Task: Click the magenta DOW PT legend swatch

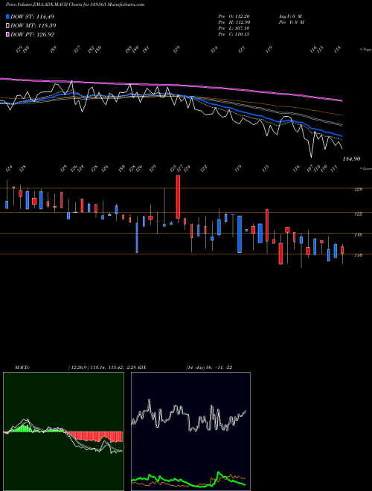Action: (7, 34)
